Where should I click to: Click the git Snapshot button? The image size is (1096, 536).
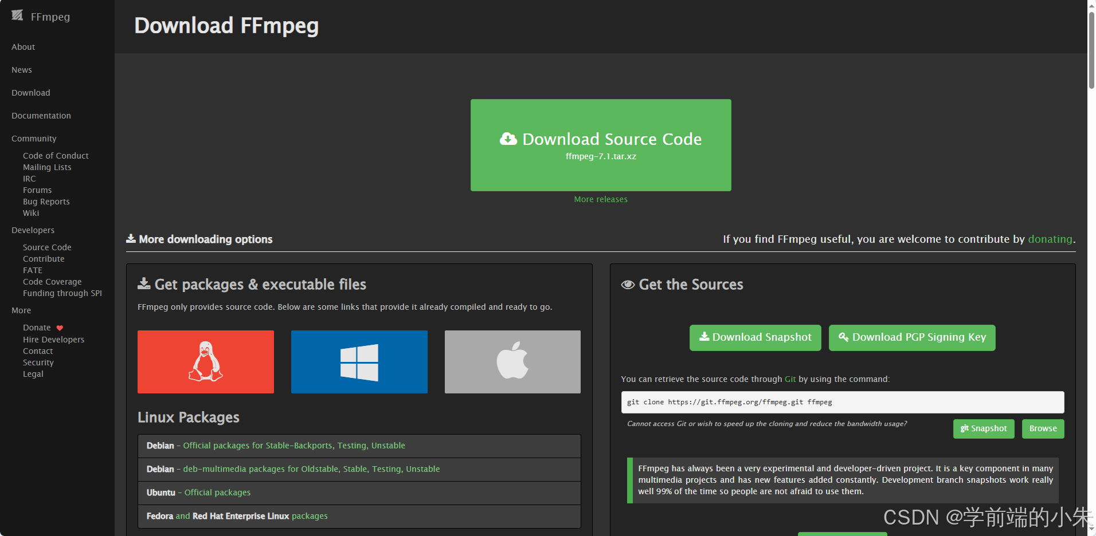(984, 428)
